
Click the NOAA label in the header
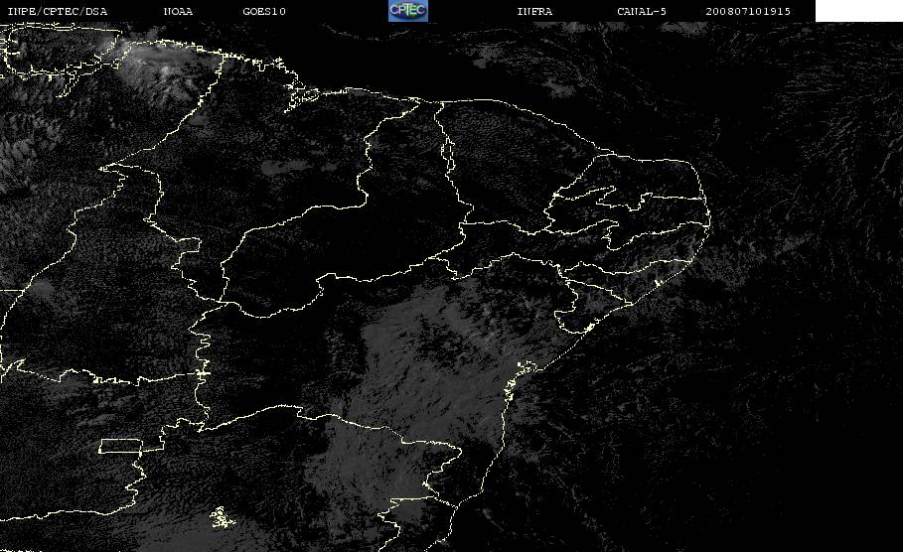pyautogui.click(x=178, y=12)
